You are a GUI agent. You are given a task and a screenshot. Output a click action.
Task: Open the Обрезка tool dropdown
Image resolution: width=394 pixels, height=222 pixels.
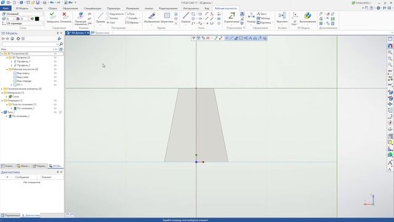pos(140,22)
